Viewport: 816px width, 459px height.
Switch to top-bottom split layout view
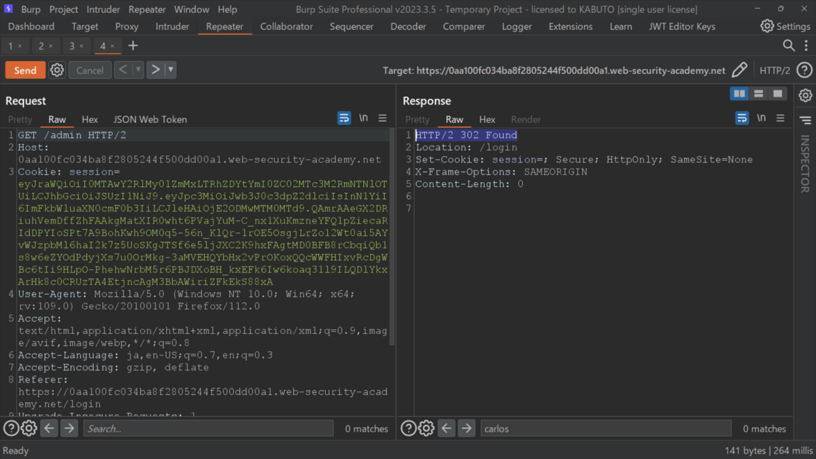758,94
